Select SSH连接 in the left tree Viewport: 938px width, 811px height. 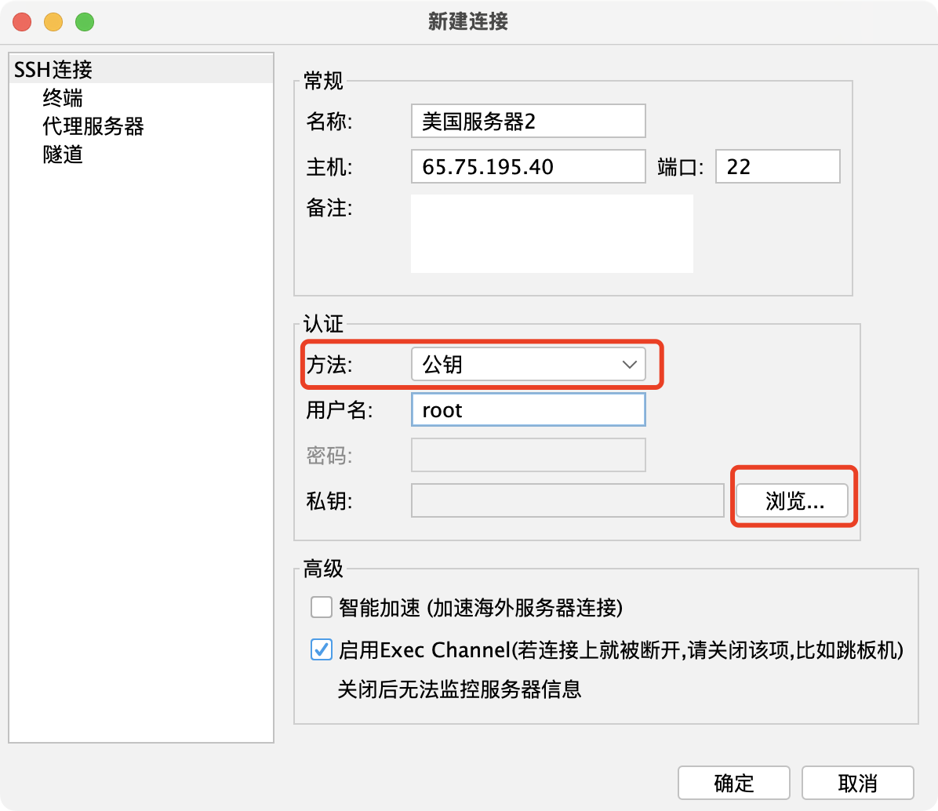[141, 69]
